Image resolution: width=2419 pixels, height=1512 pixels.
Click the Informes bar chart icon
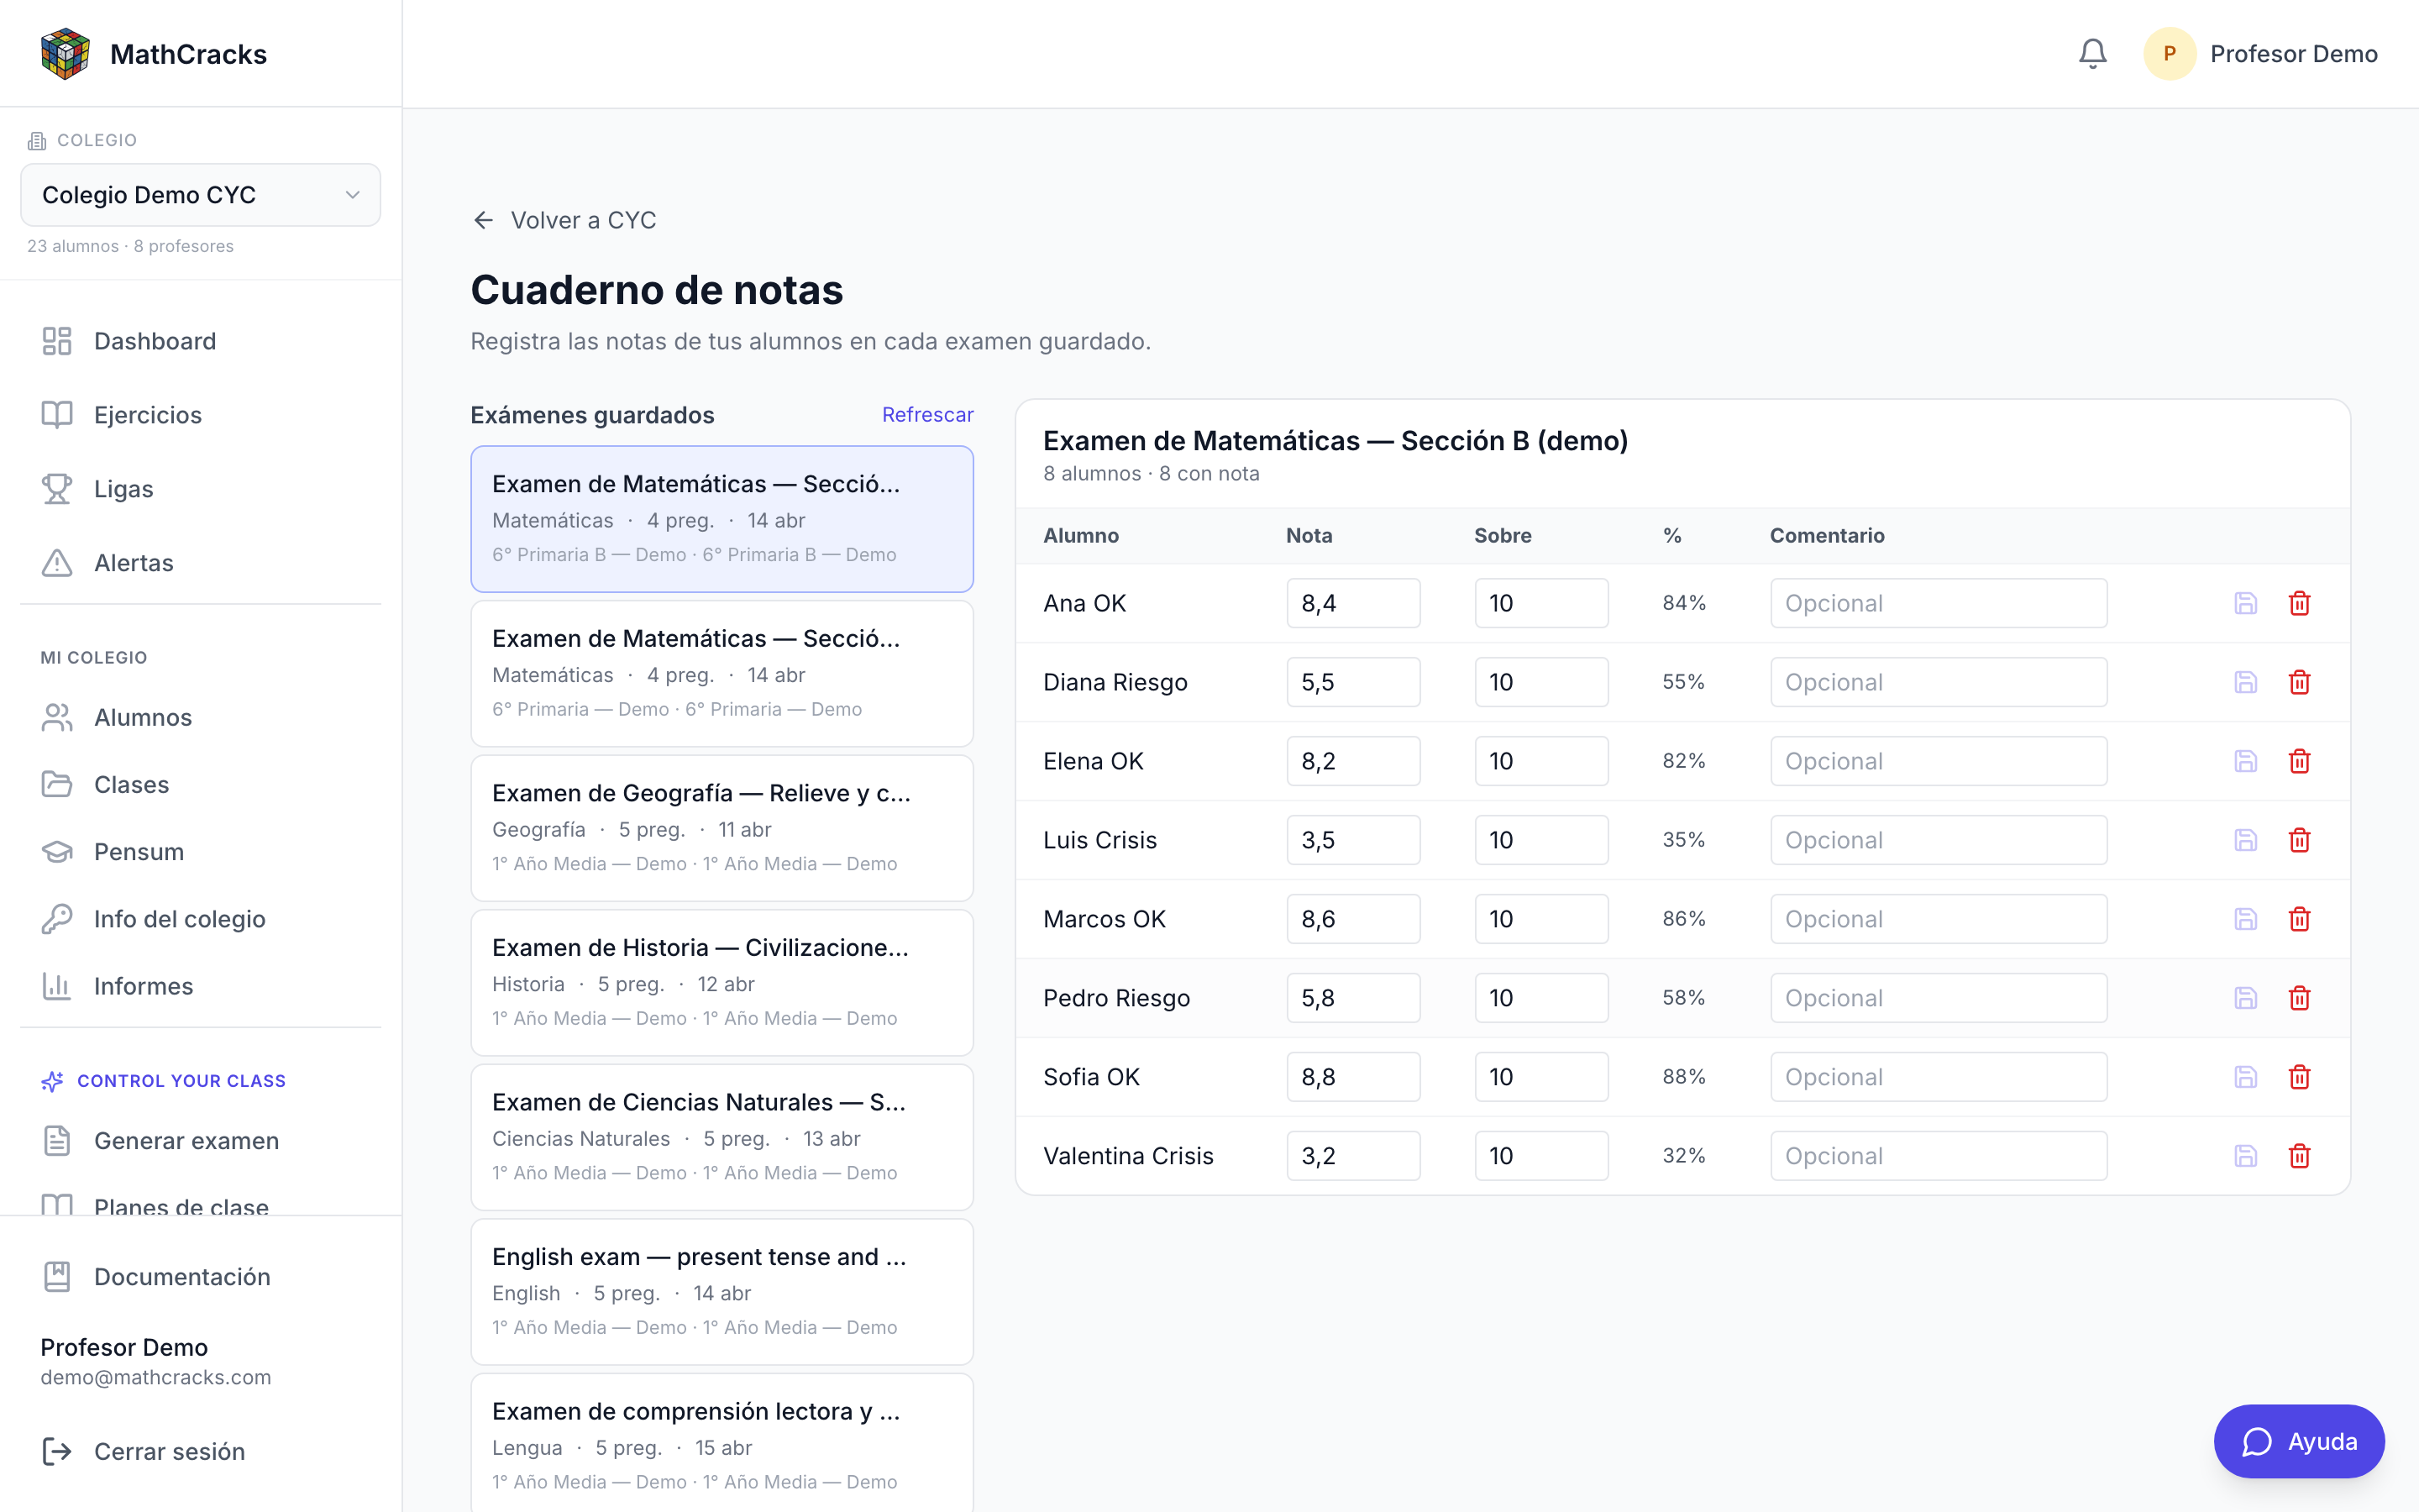57,986
